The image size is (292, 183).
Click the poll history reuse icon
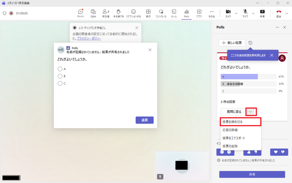pos(250,43)
